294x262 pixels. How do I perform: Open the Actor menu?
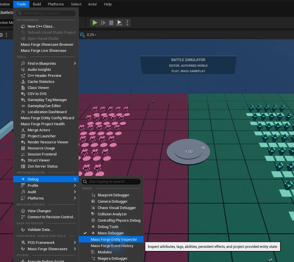[93, 4]
